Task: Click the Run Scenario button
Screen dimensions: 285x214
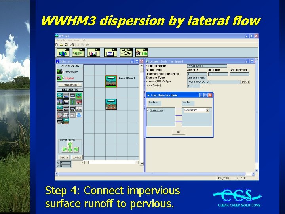Action: [x=70, y=85]
